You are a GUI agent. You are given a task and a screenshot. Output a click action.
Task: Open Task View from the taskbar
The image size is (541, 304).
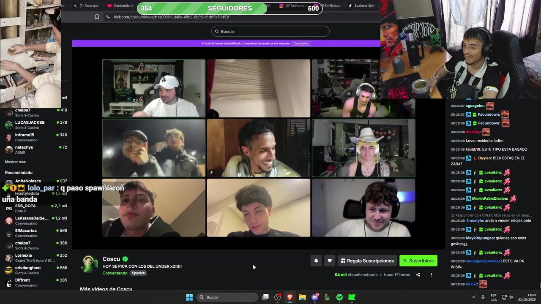(x=265, y=297)
